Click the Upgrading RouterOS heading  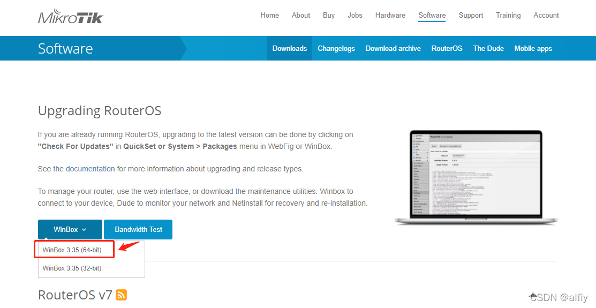click(100, 111)
